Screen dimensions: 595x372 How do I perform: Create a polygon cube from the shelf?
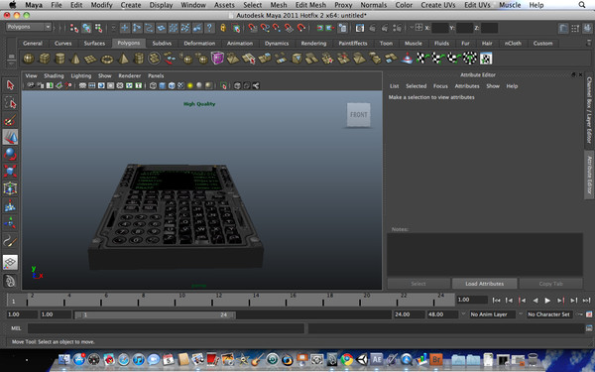click(45, 59)
